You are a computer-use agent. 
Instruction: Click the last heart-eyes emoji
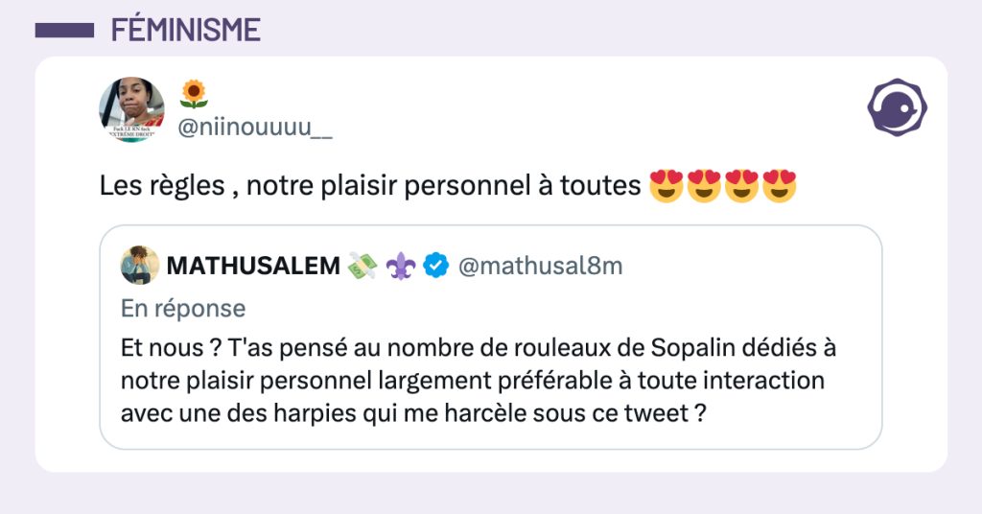[x=781, y=185]
